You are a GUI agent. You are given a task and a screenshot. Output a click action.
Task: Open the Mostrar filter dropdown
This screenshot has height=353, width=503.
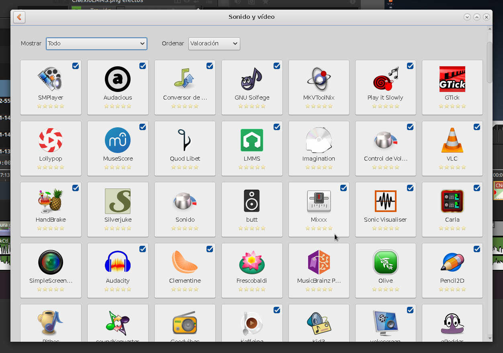pyautogui.click(x=96, y=43)
